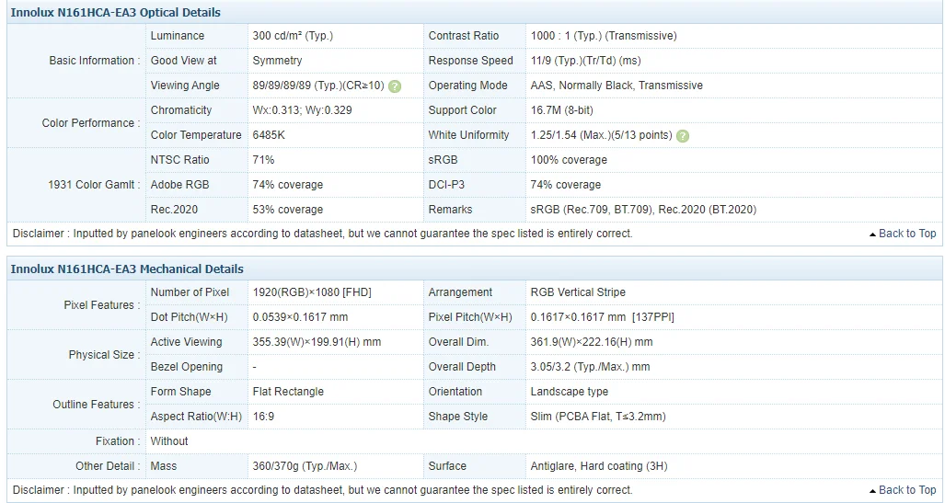945x503 pixels.
Task: Select the pixel pitch value 0.1617×0.1617 mm [137PPI]
Action: 602,317
